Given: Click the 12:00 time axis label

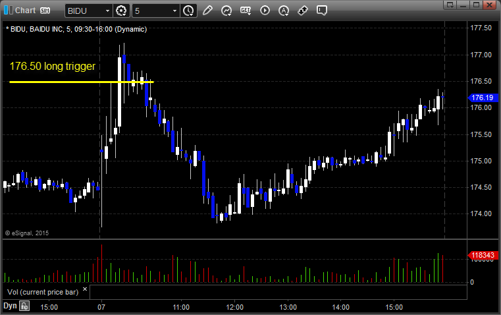Looking at the screenshot, I should click(x=235, y=307).
